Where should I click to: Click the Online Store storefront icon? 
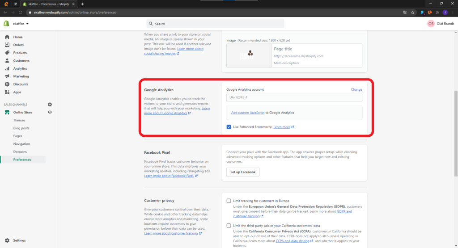pyautogui.click(x=7, y=112)
